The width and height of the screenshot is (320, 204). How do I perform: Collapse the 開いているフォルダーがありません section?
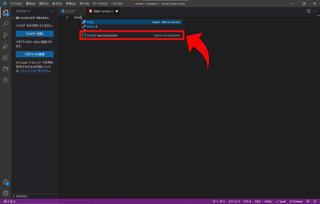35,18
